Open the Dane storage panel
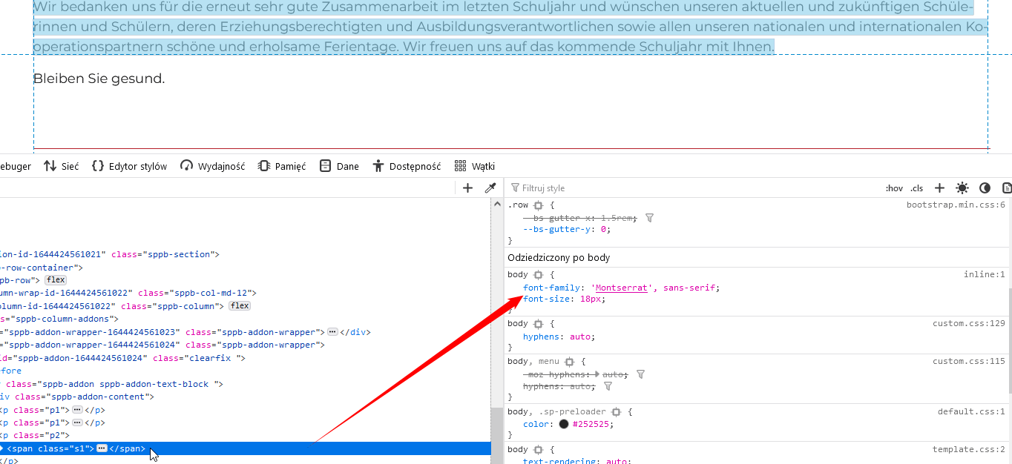Viewport: 1012px width, 464px height. point(339,166)
